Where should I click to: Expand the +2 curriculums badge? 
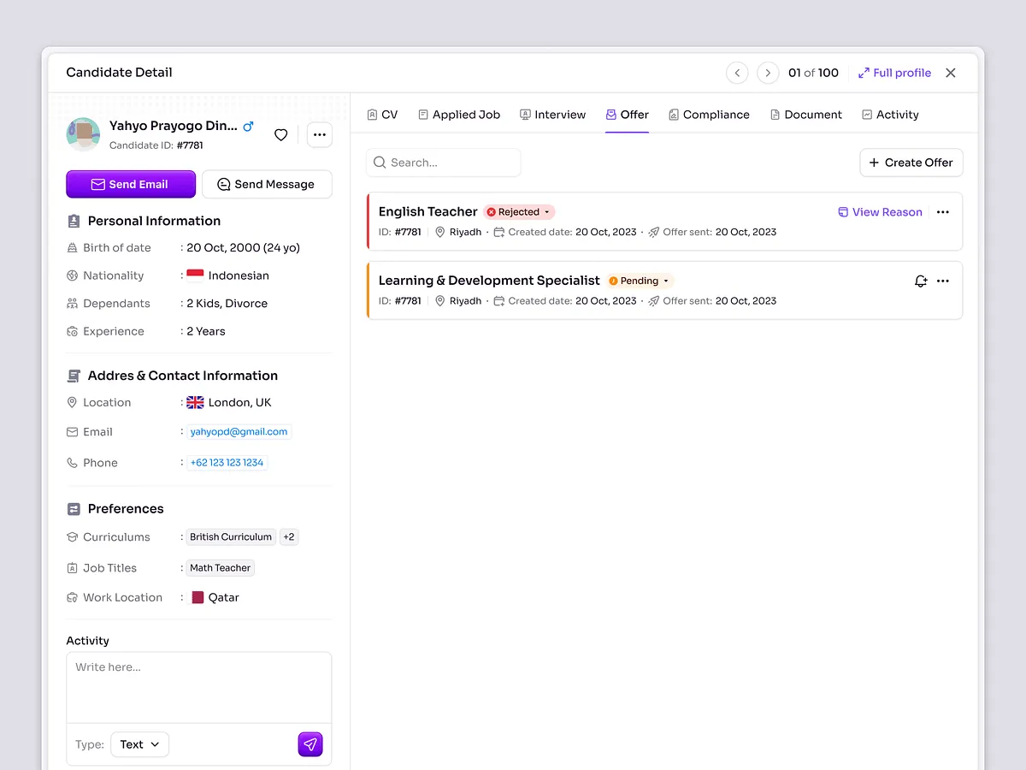[x=289, y=537]
